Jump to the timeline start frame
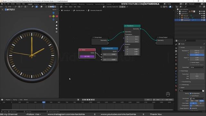Image resolution: width=206 pixels, height=116 pixels. click(x=83, y=100)
